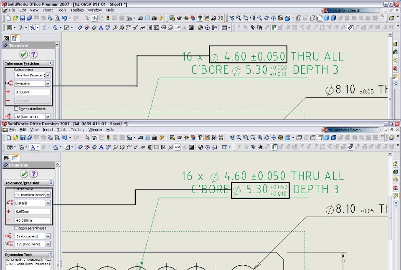The height and width of the screenshot is (270, 401).
Task: Click camera screen capture icon in upper window
Action: [154, 18]
